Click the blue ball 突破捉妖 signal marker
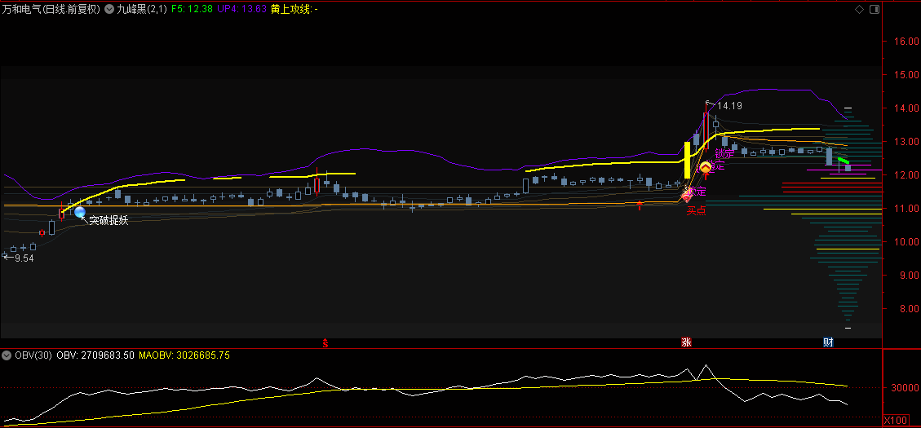Screen dimensions: 921x428 [80, 213]
